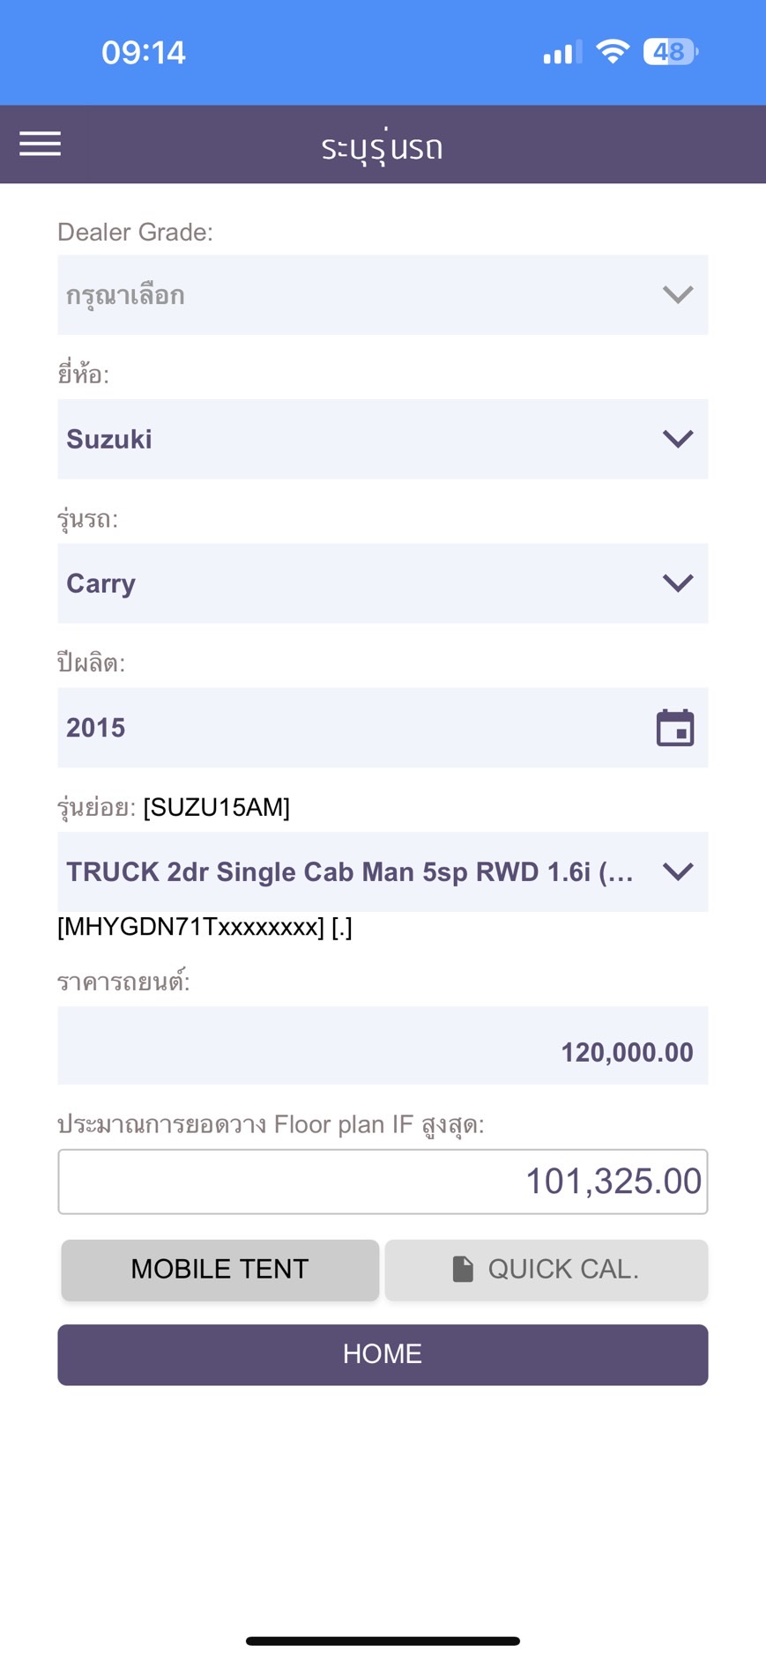Click the document icon on Quick Cal
The height and width of the screenshot is (1660, 766).
[x=463, y=1269]
